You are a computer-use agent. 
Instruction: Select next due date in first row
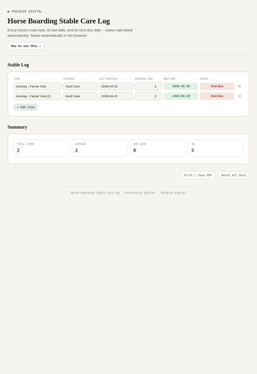[x=181, y=86]
